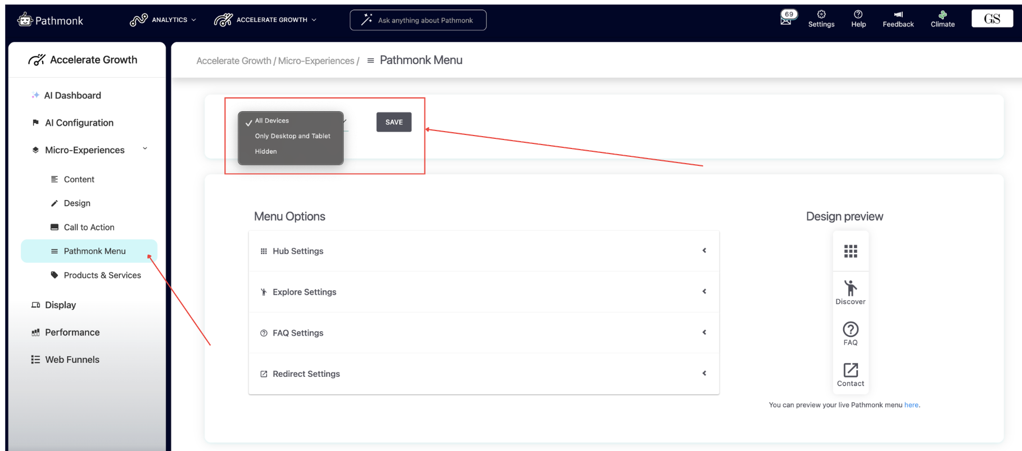Open the Accelerate Growth top menu
This screenshot has width=1022, height=451.
[265, 20]
